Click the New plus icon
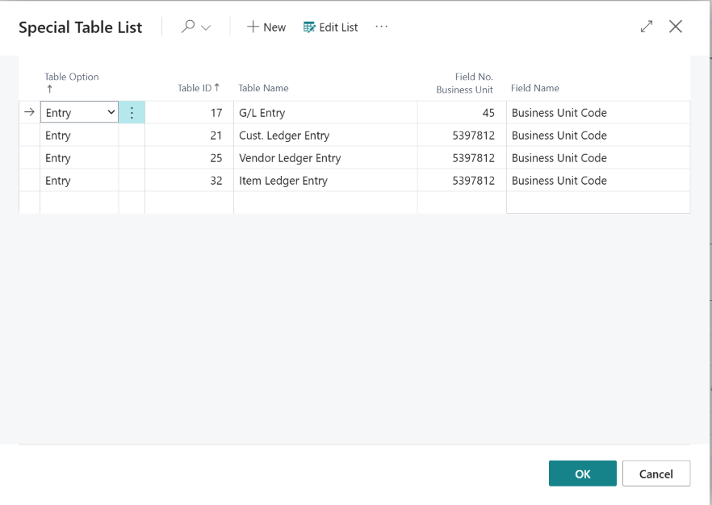Image resolution: width=712 pixels, height=505 pixels. click(253, 27)
